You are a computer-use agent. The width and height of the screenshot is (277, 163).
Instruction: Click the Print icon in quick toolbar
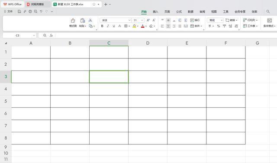30,12
